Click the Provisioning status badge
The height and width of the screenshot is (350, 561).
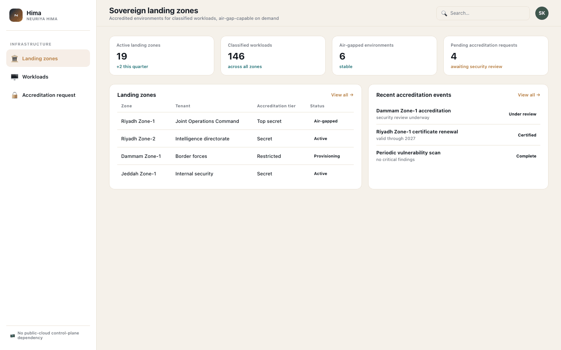[x=327, y=156]
